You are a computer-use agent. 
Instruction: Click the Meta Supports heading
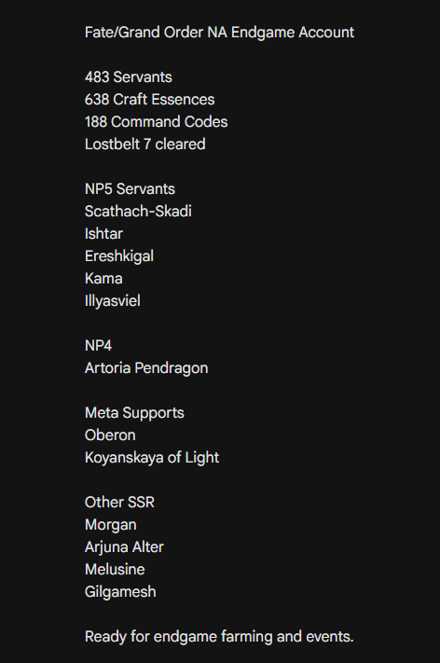click(134, 413)
